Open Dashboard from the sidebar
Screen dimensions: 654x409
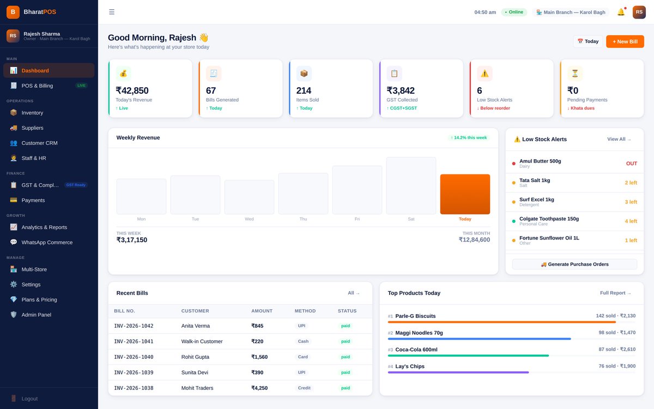tap(49, 70)
